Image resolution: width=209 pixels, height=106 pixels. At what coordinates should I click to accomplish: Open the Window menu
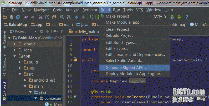154,10
